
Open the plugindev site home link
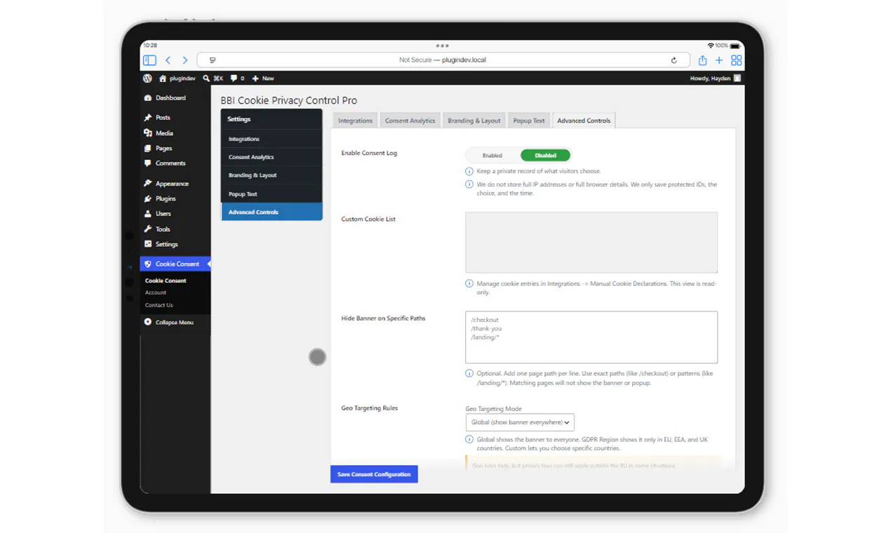[177, 79]
